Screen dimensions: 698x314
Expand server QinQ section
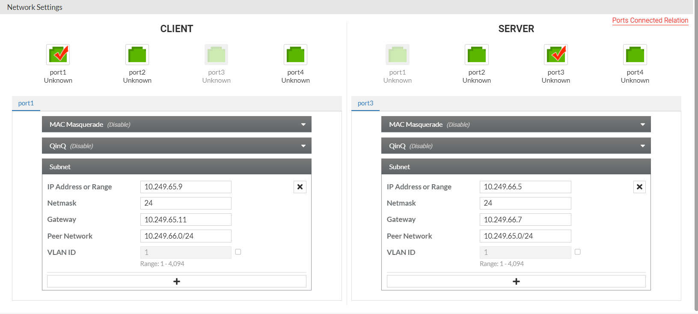click(x=516, y=146)
